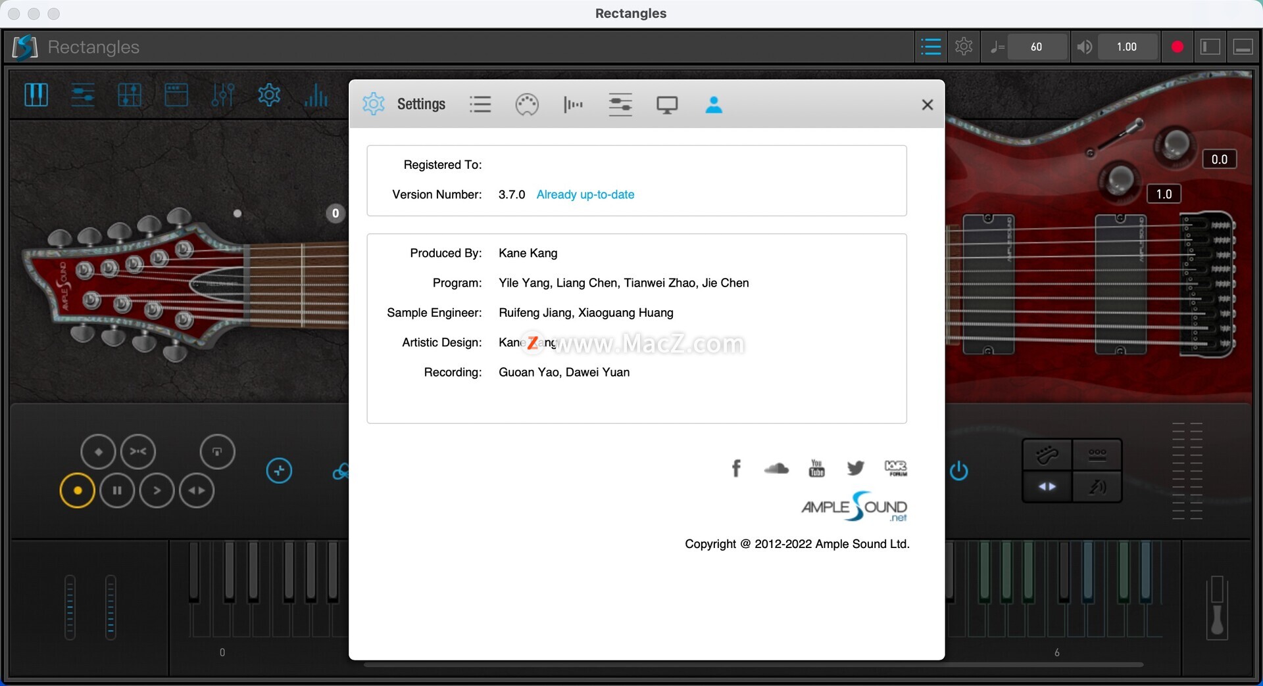Screen dimensions: 1263x686
Task: Select the guitar body mode button
Action: click(1047, 454)
